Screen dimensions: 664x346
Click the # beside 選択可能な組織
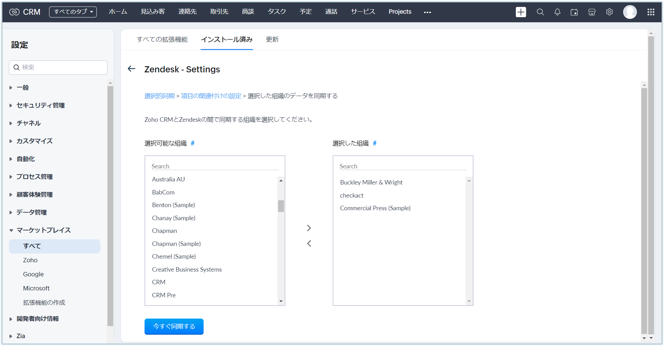(193, 143)
